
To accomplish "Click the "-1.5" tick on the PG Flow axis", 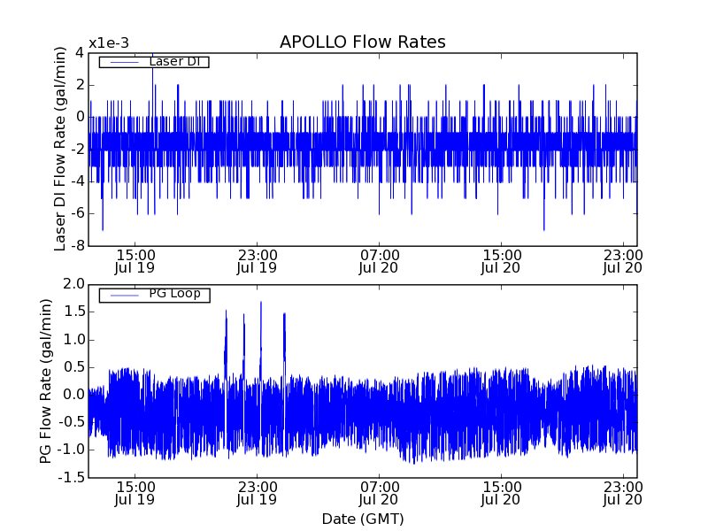I will tap(71, 477).
